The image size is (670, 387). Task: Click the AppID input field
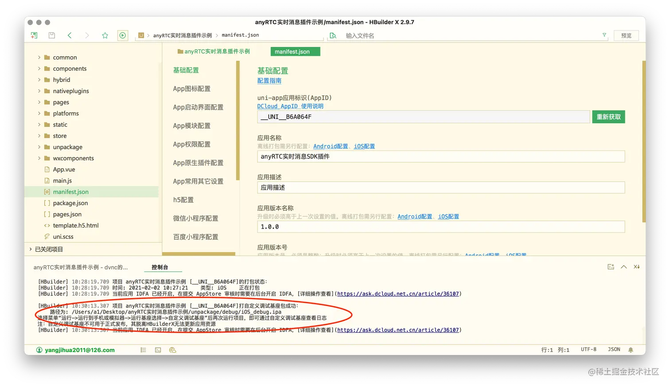point(423,117)
